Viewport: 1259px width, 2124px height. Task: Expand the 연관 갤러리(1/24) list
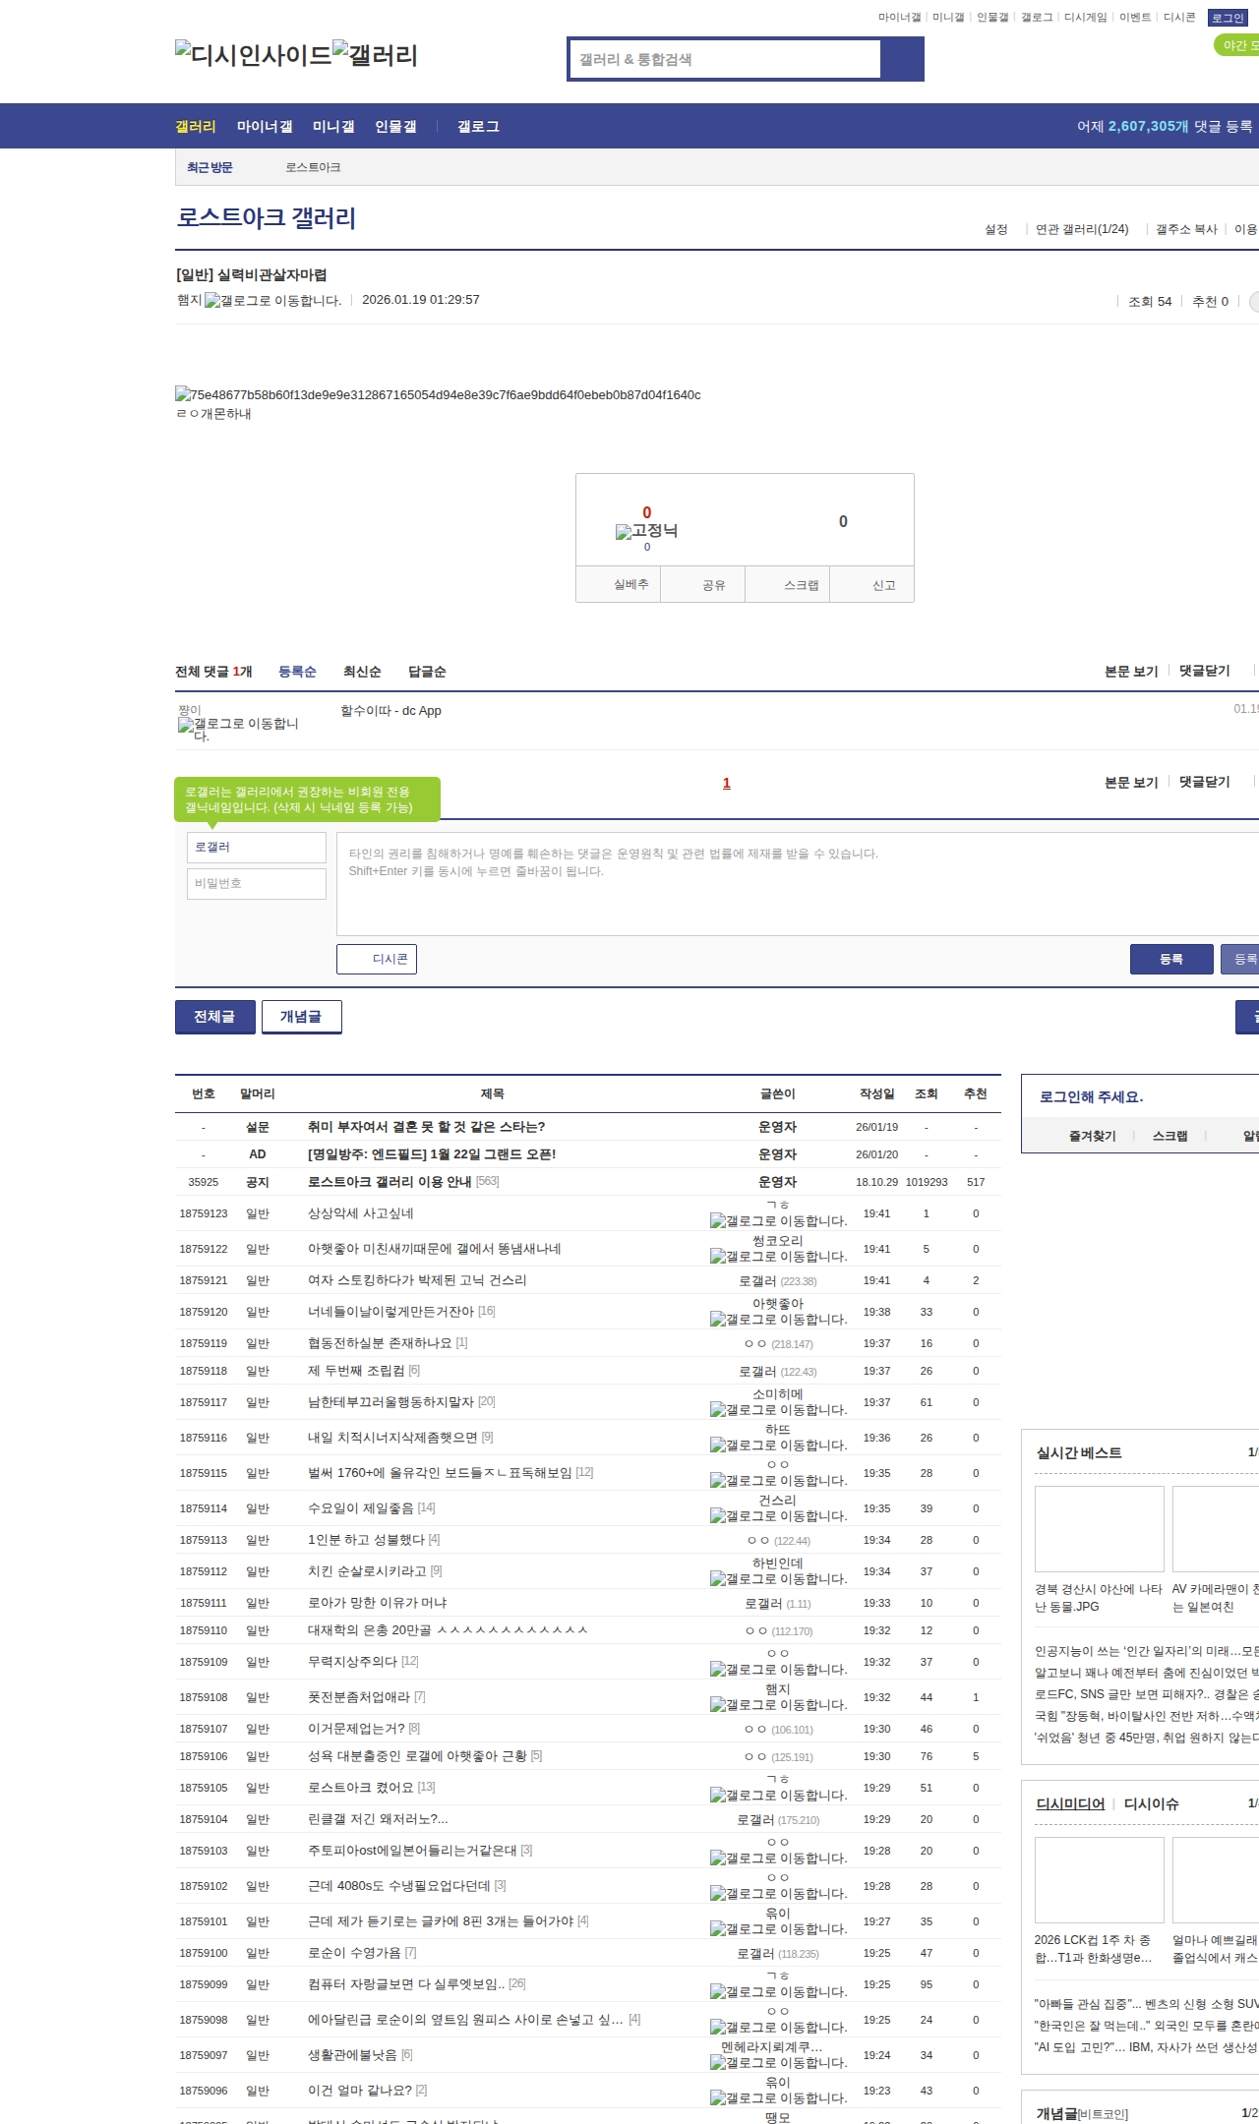click(1081, 229)
